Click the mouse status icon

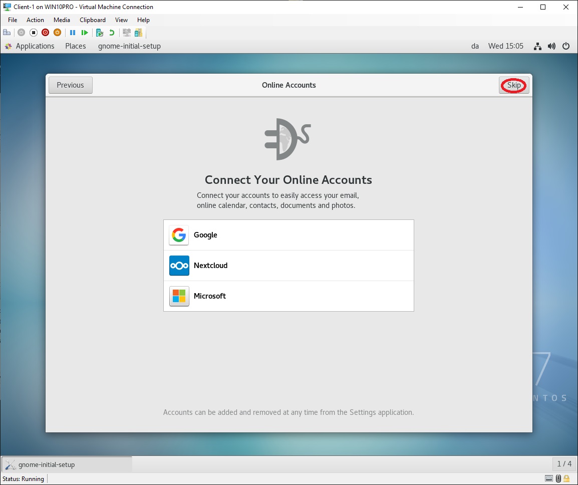[558, 478]
